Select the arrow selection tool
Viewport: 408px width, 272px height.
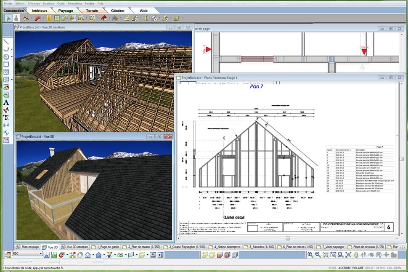[x=8, y=18]
